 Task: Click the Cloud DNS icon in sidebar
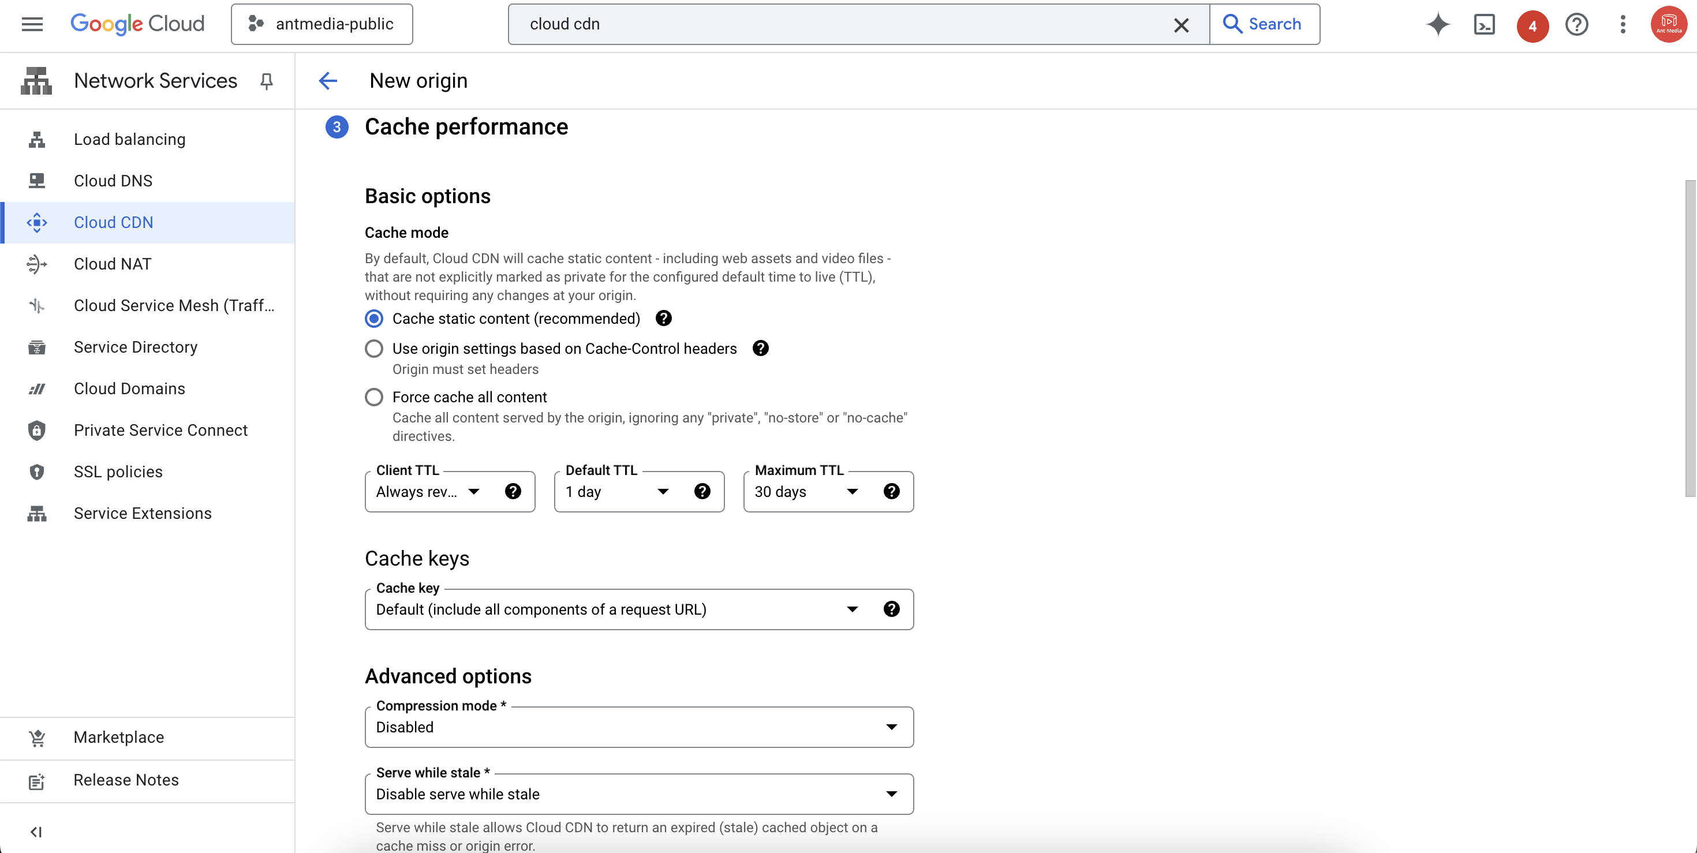[x=37, y=181]
